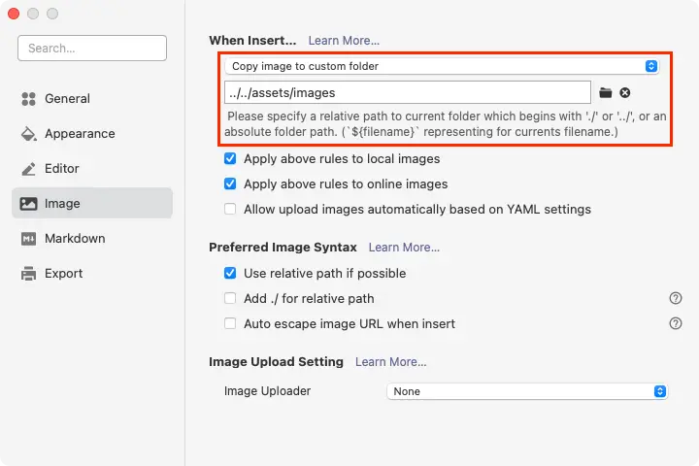Click the Editor pencil icon in sidebar
This screenshot has width=699, height=466.
[x=28, y=168]
